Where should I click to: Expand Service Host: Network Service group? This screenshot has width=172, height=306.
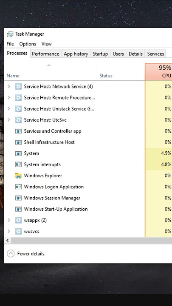coord(8,86)
